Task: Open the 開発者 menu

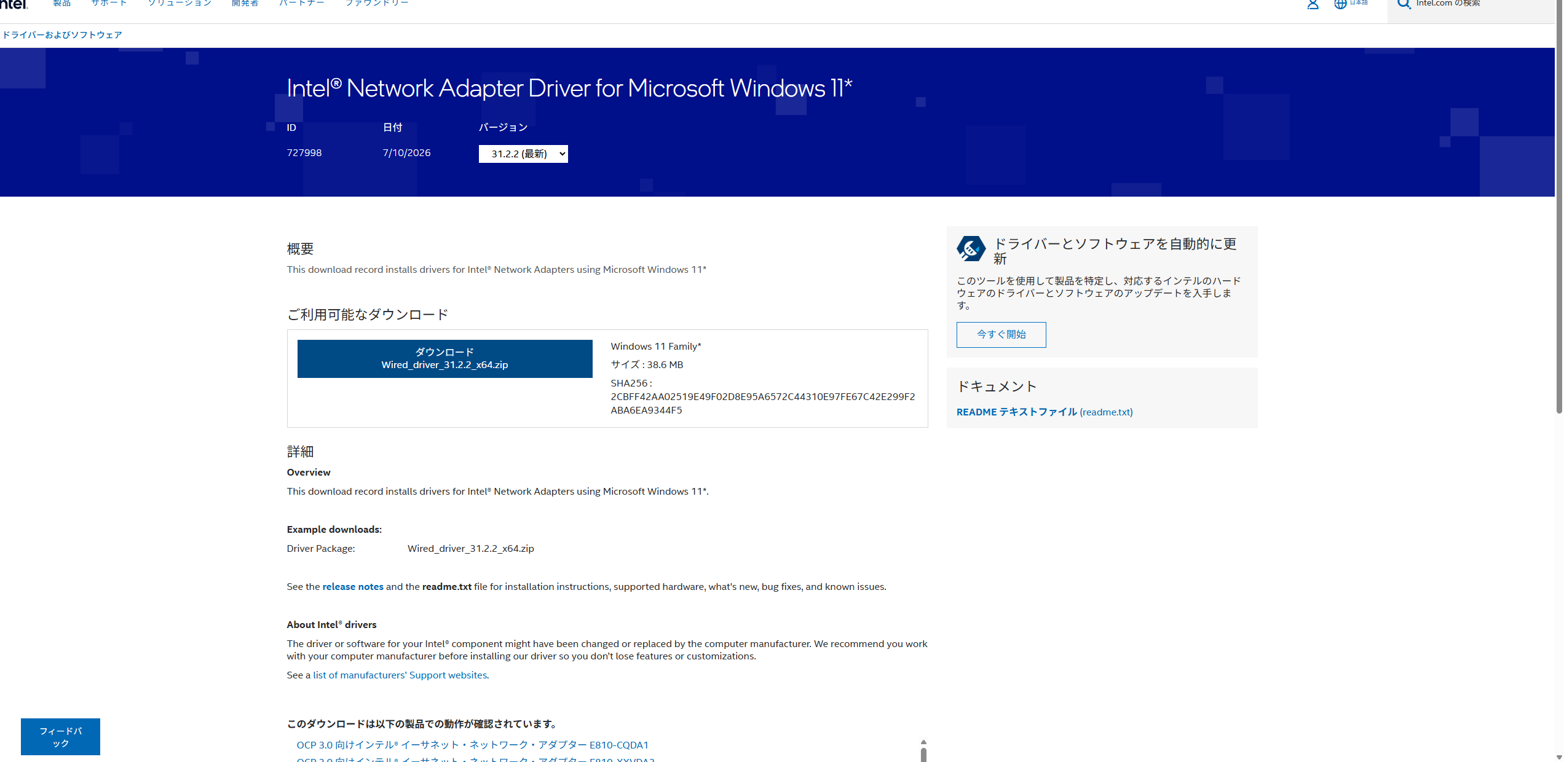Action: click(x=245, y=4)
